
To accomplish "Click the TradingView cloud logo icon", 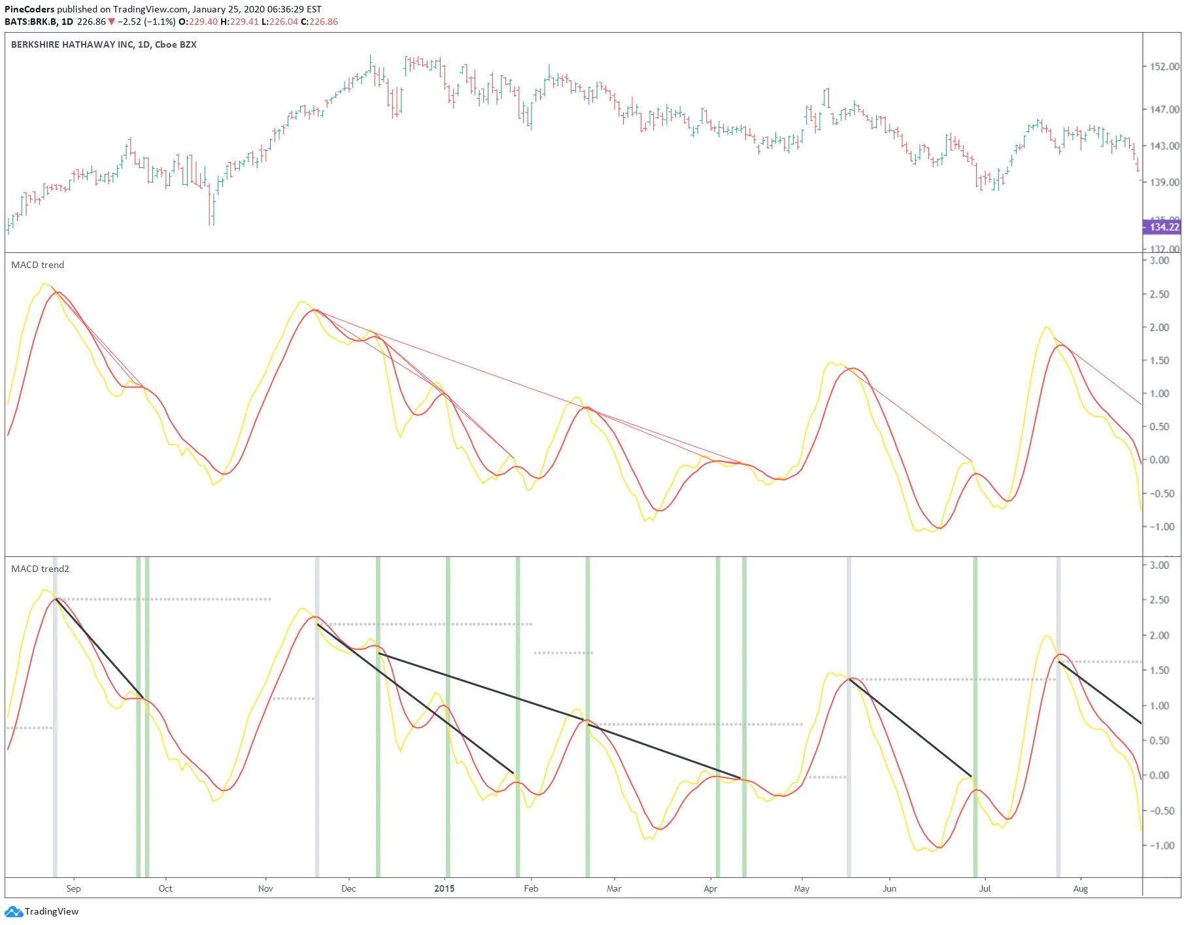I will click(x=14, y=911).
